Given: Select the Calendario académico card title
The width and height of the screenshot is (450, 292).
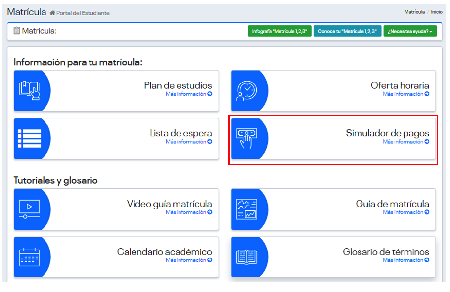Looking at the screenshot, I should (164, 252).
